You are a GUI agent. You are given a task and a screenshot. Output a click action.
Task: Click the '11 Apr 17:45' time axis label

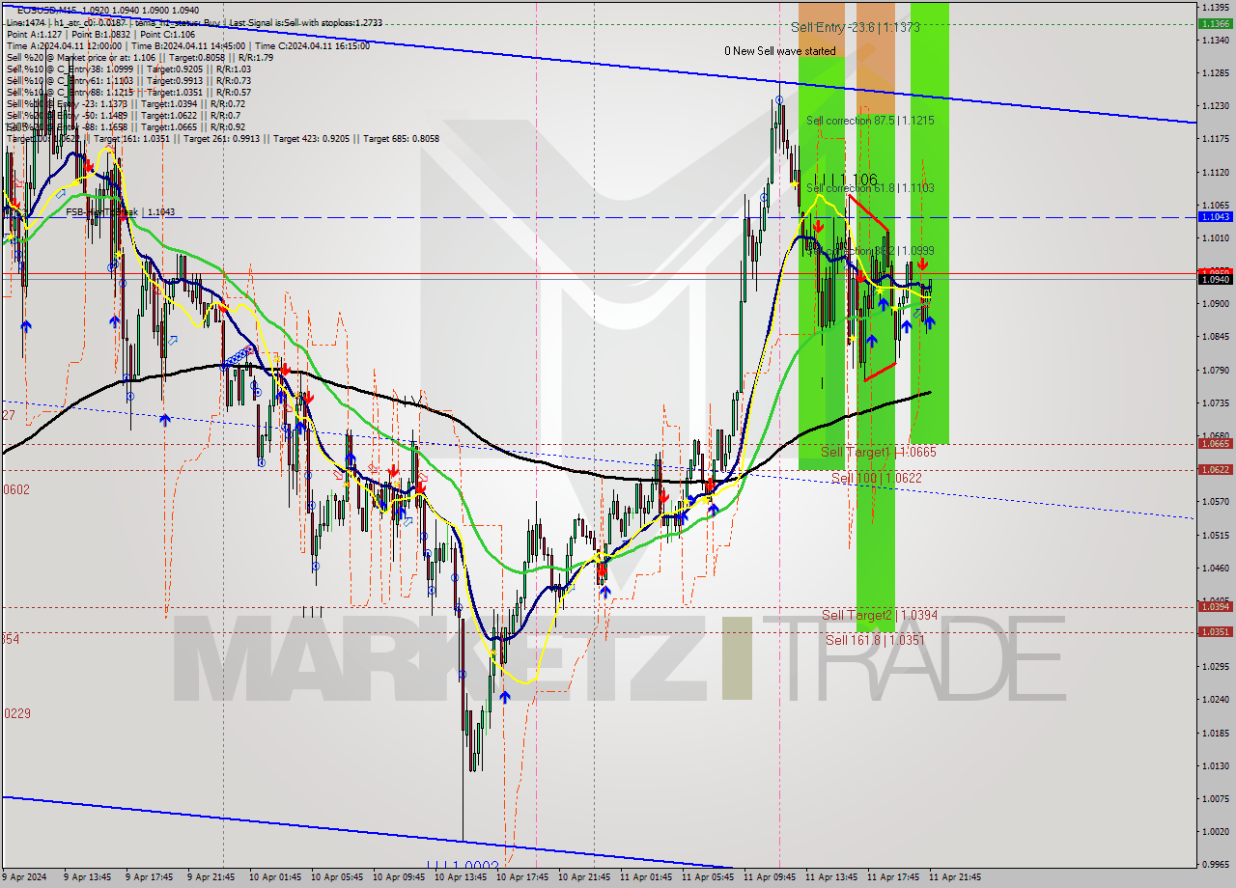click(x=895, y=877)
